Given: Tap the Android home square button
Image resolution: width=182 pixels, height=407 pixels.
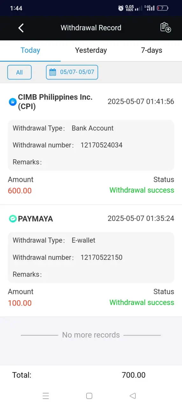Looking at the screenshot, I should (89, 396).
